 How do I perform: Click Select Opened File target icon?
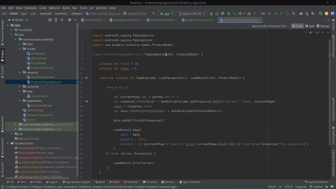pyautogui.click(x=50, y=20)
